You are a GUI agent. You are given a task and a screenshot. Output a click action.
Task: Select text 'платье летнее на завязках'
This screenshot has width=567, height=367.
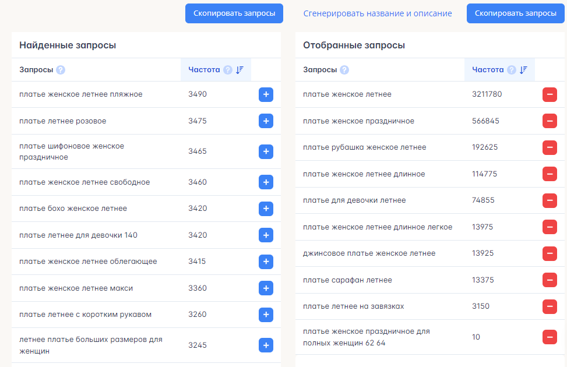(354, 306)
